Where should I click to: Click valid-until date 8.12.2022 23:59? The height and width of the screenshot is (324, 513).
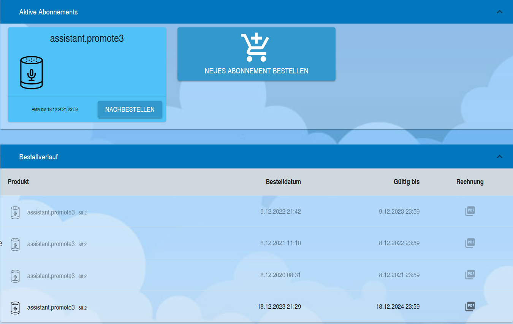(399, 243)
